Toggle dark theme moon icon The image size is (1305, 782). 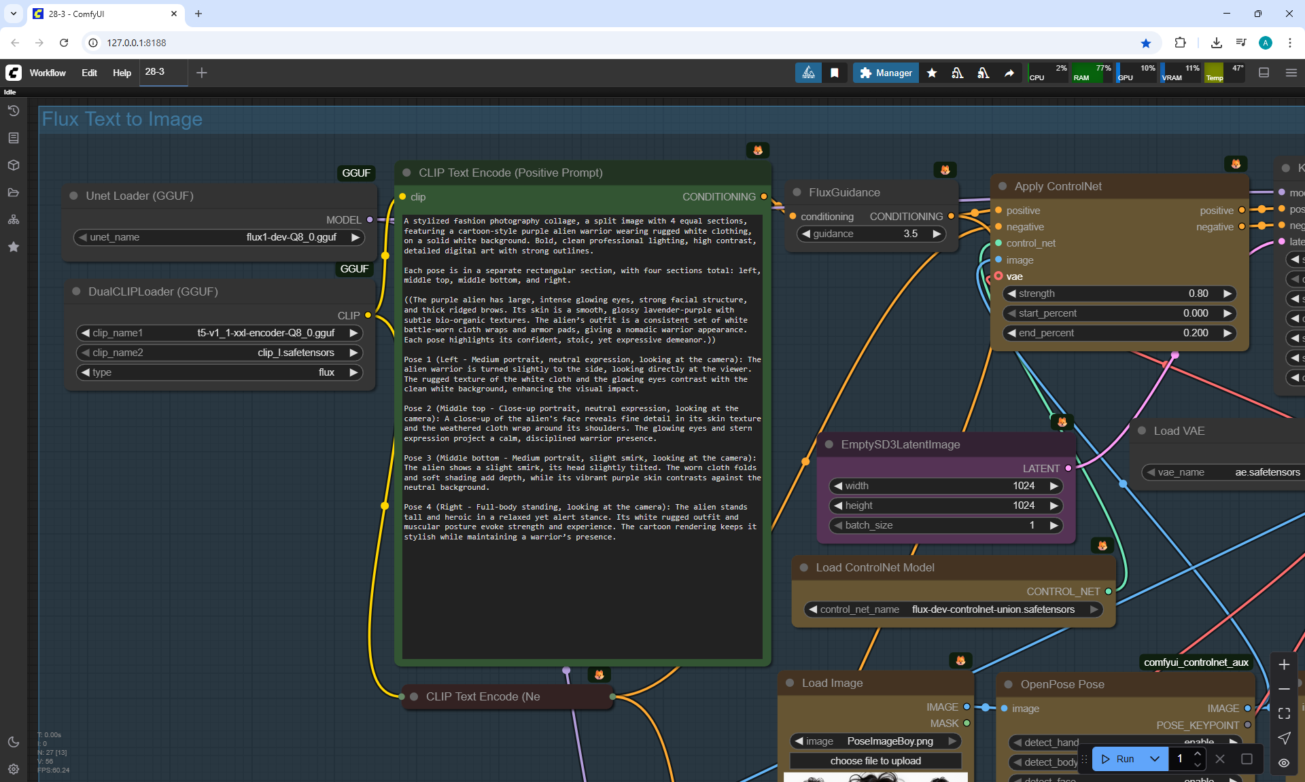tap(14, 742)
